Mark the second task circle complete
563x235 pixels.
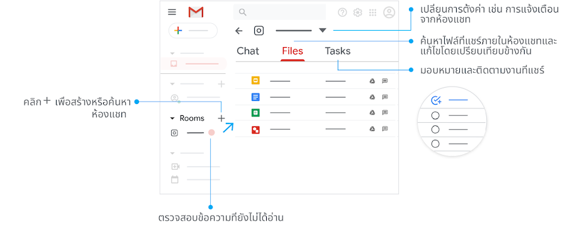(x=435, y=130)
